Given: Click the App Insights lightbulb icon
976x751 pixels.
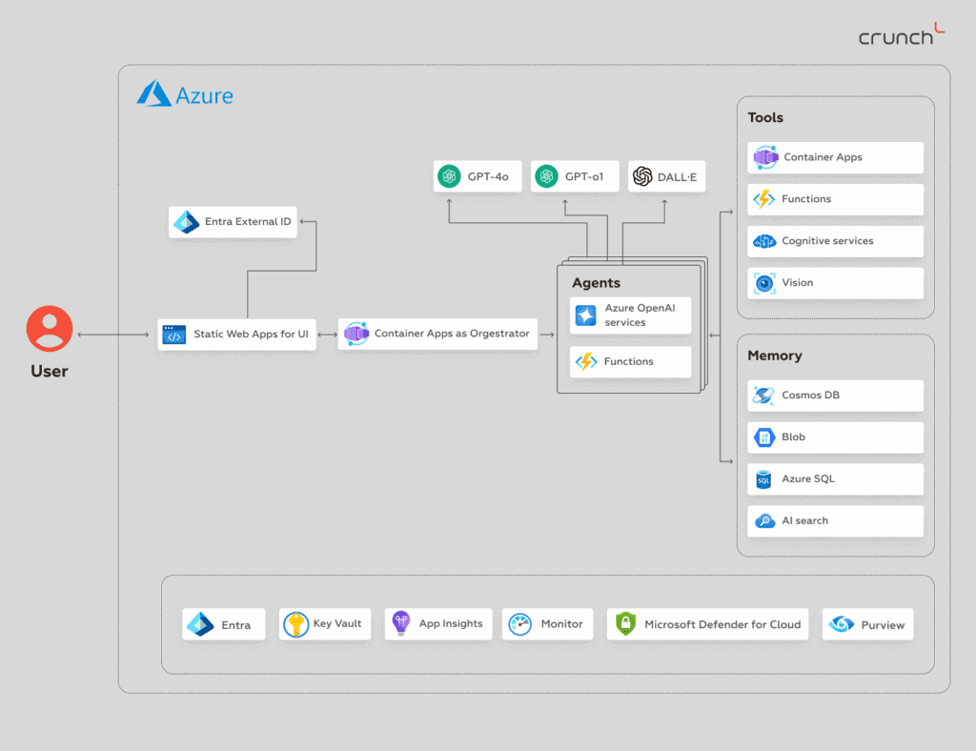Looking at the screenshot, I should tap(401, 623).
